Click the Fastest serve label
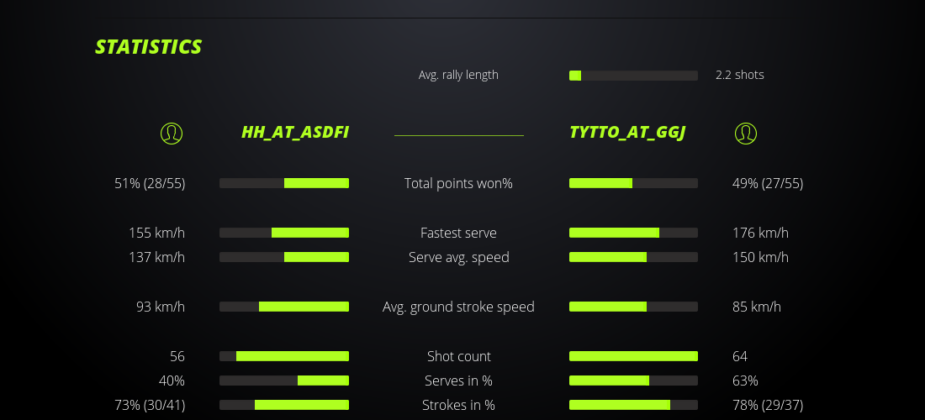 click(x=458, y=233)
